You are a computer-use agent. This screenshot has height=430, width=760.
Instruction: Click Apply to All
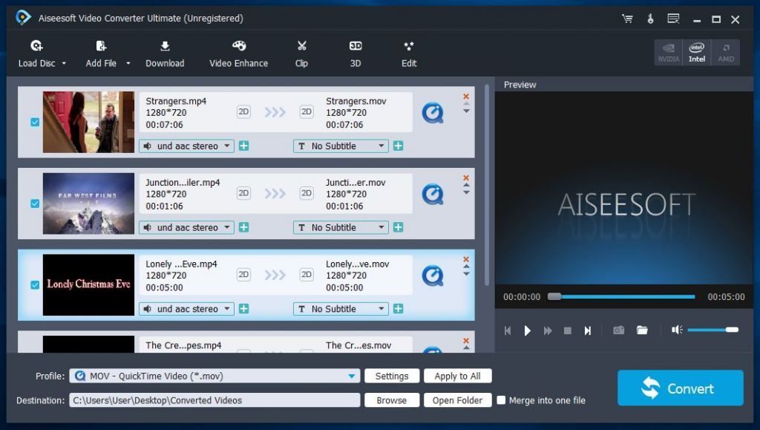point(458,376)
